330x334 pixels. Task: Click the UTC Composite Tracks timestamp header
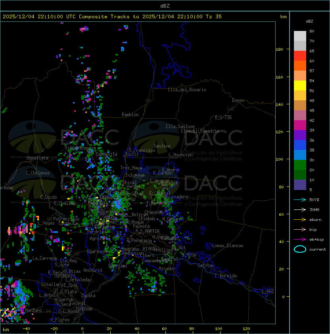point(112,17)
